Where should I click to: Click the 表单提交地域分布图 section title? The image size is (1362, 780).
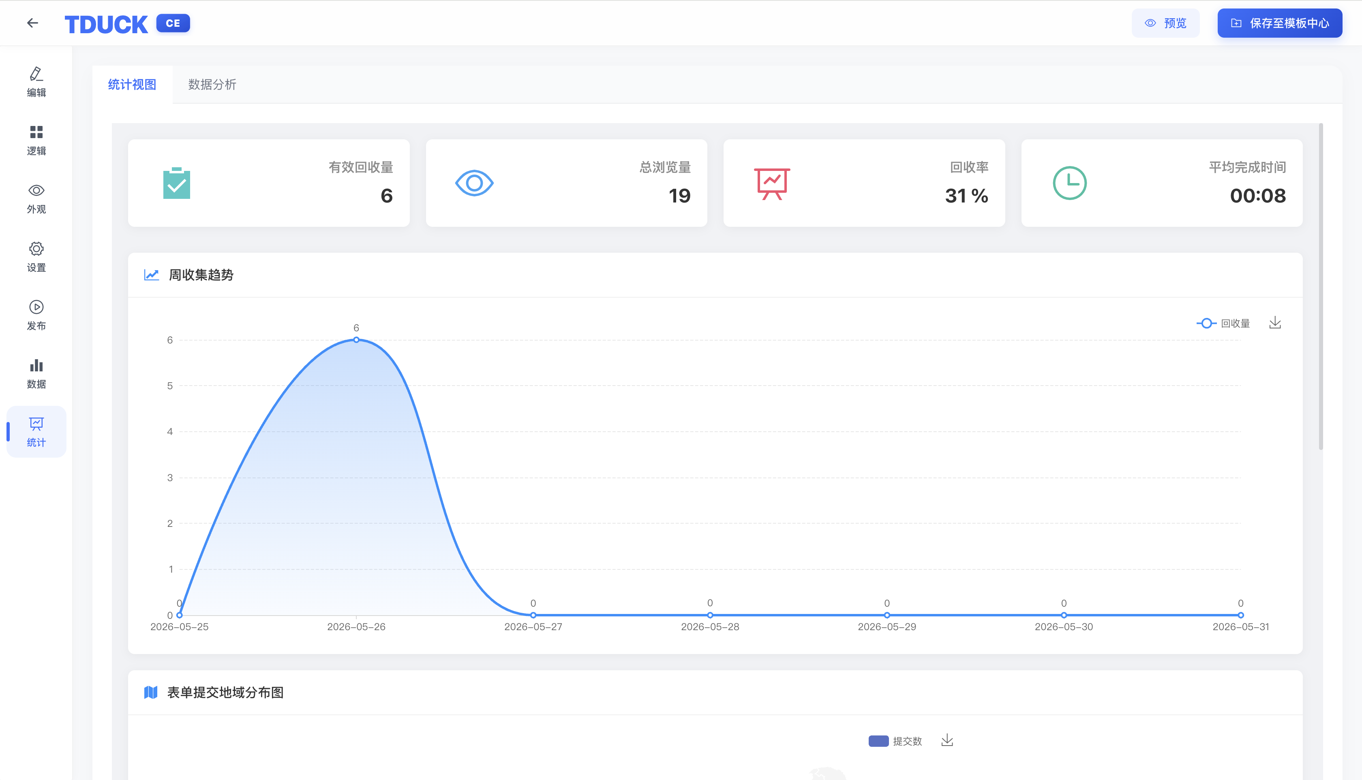click(x=226, y=692)
